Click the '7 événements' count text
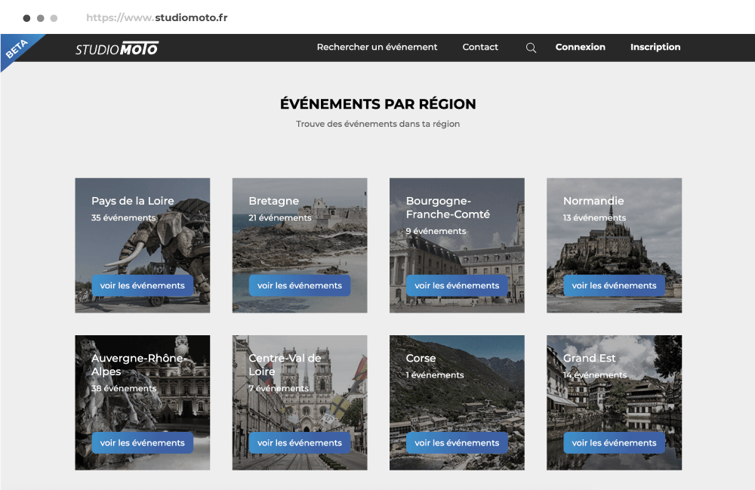 tap(279, 388)
